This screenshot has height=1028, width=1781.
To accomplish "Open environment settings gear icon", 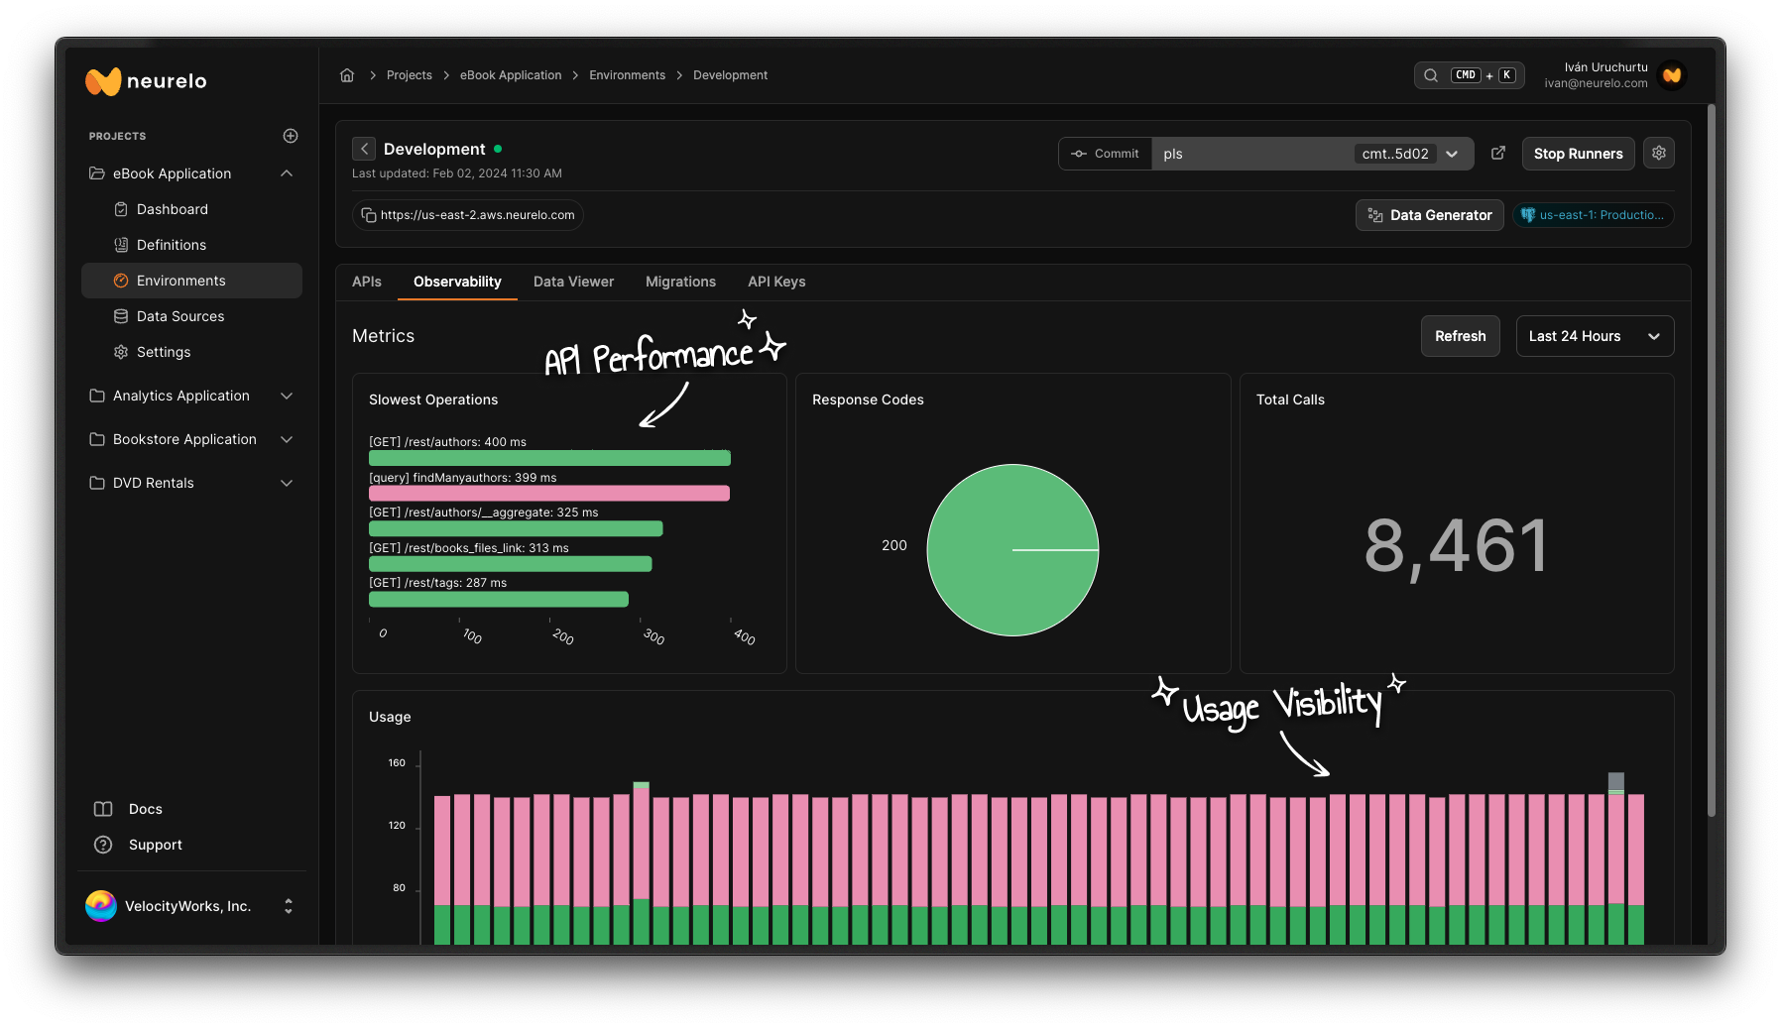I will (1658, 153).
